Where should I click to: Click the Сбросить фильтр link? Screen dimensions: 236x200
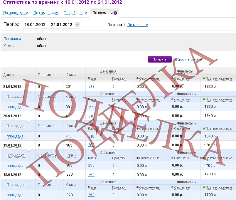[x=188, y=59]
